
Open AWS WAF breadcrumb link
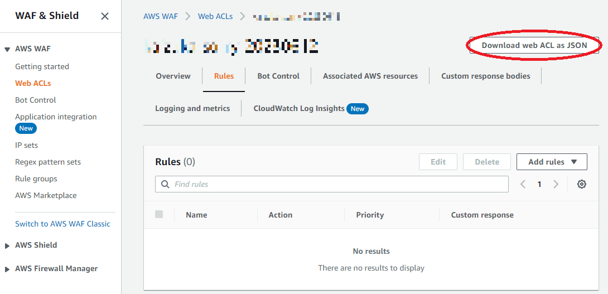[x=161, y=16]
